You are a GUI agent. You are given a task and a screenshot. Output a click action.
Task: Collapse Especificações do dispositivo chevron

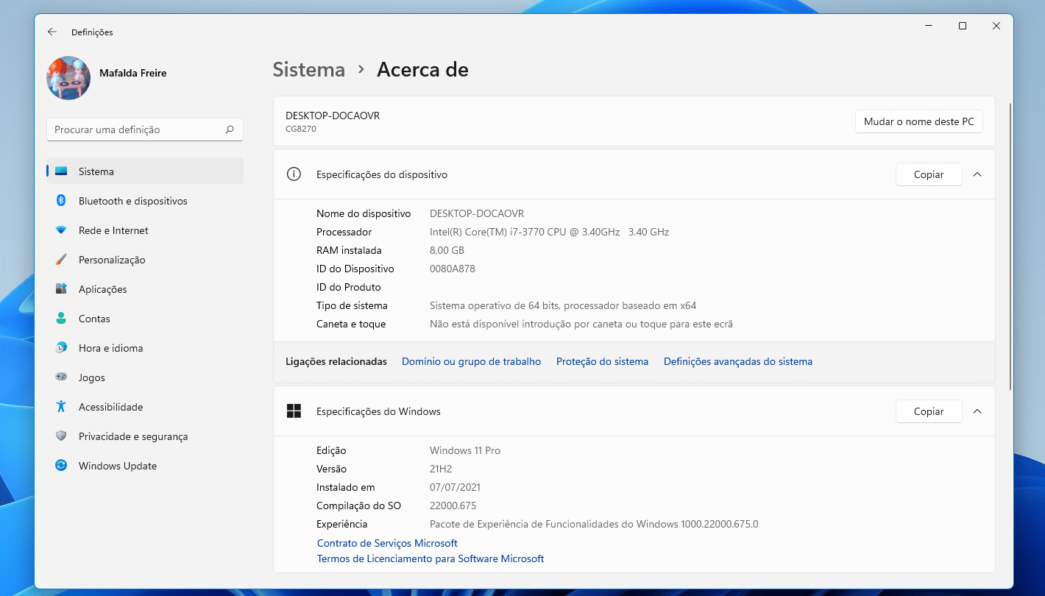point(977,174)
